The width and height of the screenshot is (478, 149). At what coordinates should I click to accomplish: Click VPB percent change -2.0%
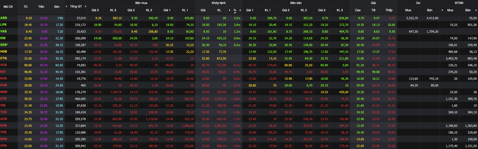pos(236,146)
